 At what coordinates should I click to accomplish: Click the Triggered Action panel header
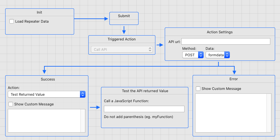[x=122, y=39]
